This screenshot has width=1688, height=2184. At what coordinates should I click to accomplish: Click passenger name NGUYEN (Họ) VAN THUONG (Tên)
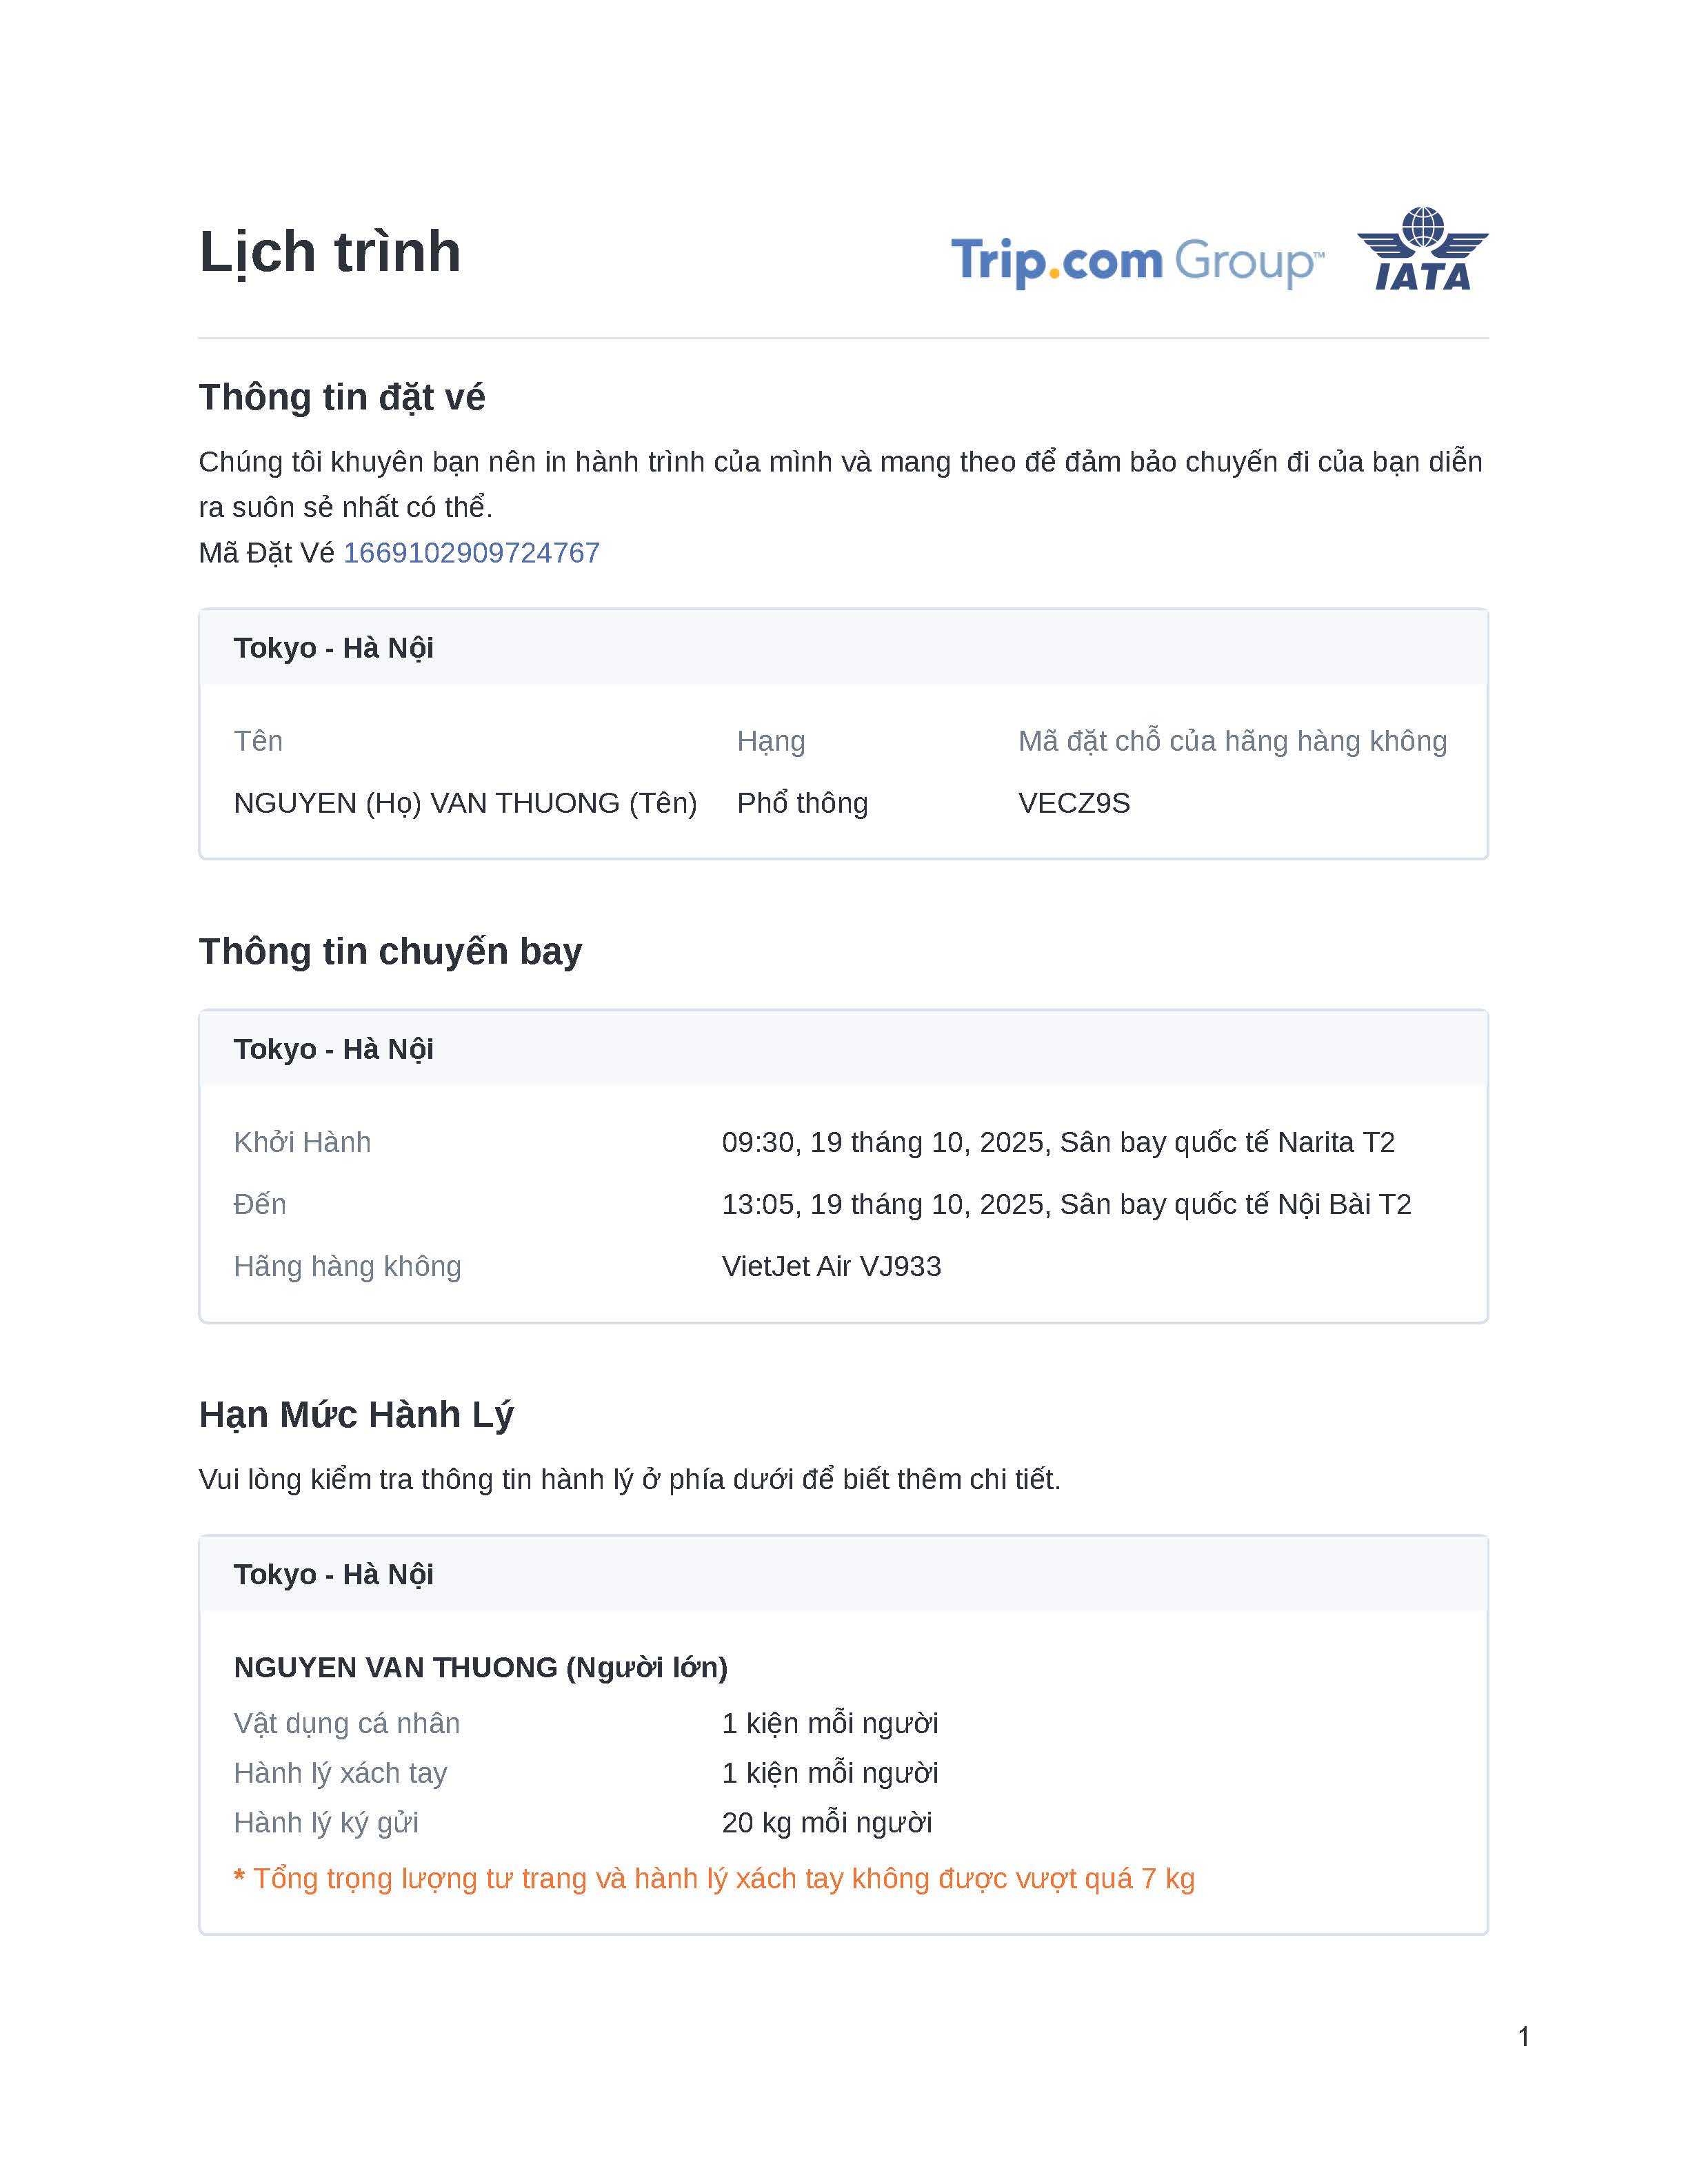(465, 803)
